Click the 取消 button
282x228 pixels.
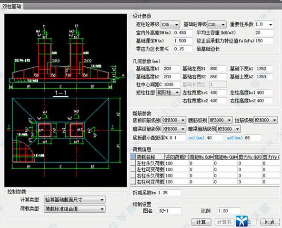pos(269,222)
